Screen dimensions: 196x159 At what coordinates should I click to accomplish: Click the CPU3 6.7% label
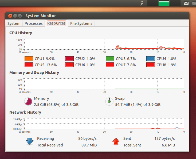pos(126,59)
